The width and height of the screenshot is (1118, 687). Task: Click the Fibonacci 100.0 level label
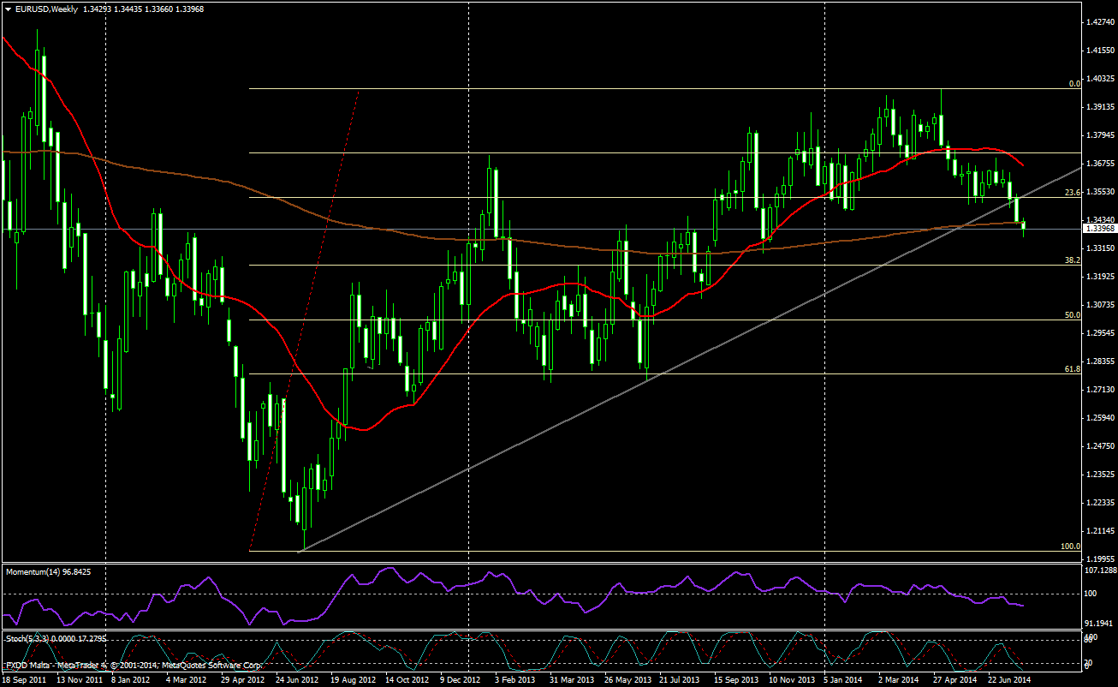pos(1071,546)
